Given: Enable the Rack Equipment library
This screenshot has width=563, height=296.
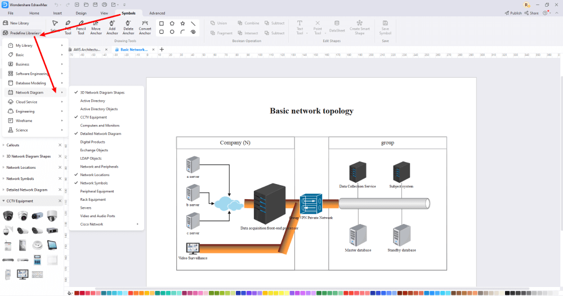Looking at the screenshot, I should click(x=93, y=199).
